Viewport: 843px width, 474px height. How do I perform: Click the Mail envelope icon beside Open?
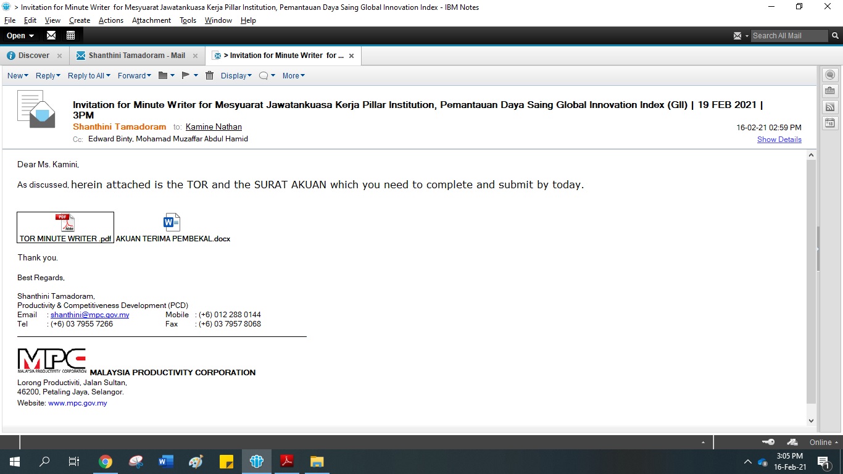(51, 35)
